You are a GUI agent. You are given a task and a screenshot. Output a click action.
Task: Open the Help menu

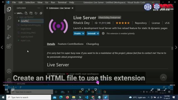tap(72, 2)
